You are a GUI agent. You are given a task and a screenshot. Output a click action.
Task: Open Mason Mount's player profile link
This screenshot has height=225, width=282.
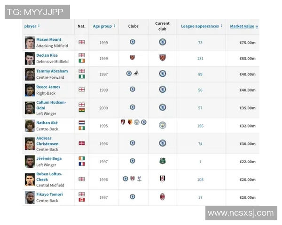48,40
